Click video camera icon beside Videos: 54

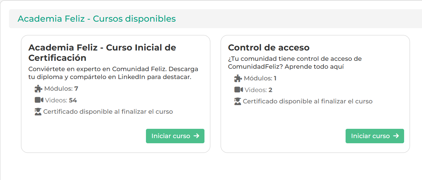click(39, 100)
